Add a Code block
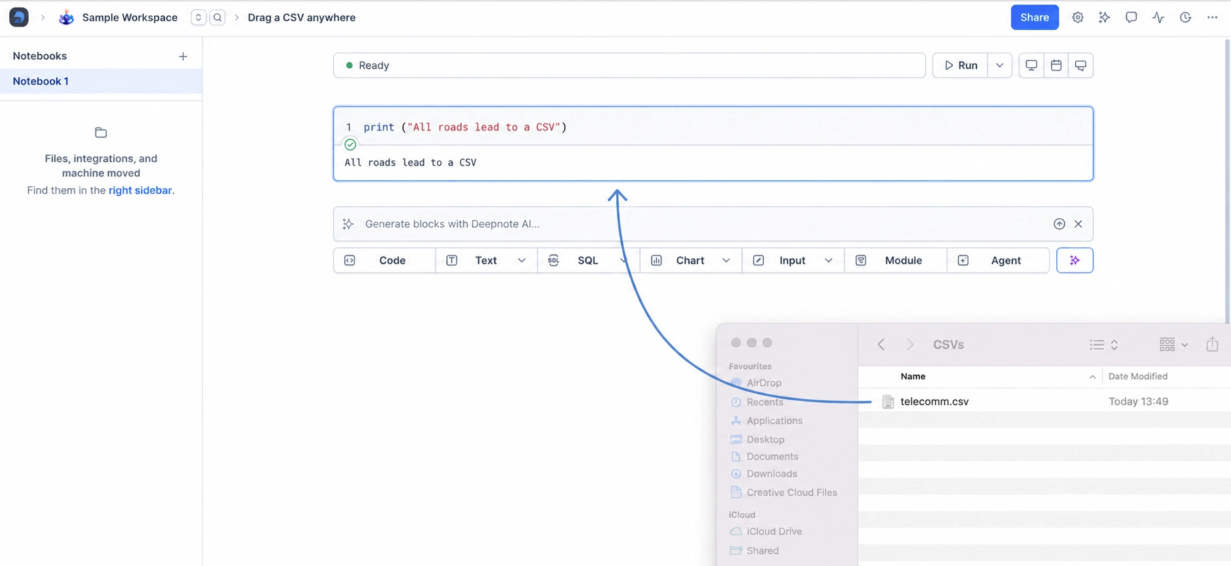The width and height of the screenshot is (1231, 566). point(384,260)
